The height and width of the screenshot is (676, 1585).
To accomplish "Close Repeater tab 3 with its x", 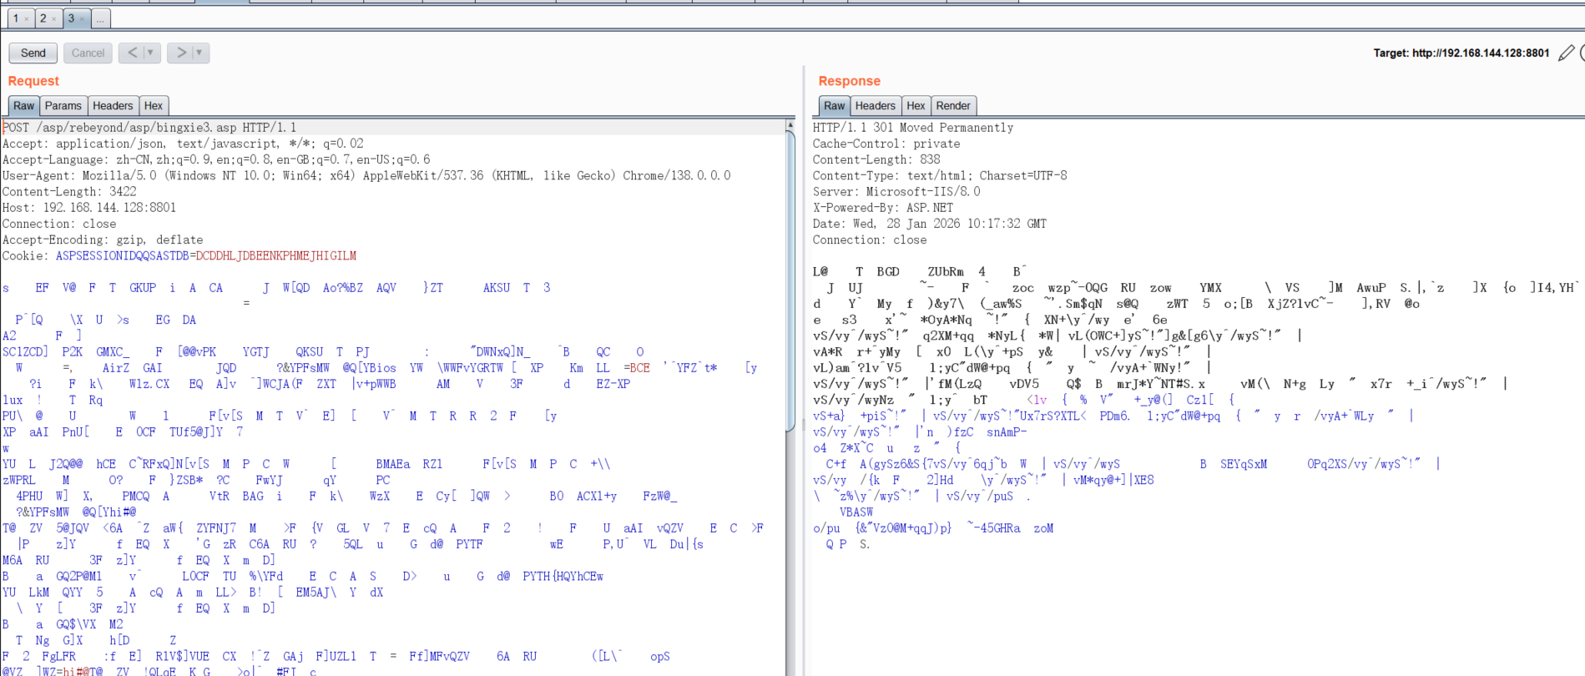I will [82, 19].
